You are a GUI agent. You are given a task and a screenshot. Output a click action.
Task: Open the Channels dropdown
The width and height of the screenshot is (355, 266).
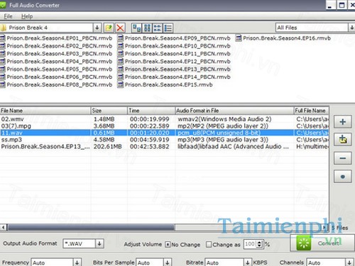(349, 262)
